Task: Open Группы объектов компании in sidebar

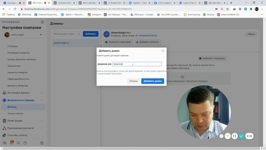Action: (x=22, y=59)
